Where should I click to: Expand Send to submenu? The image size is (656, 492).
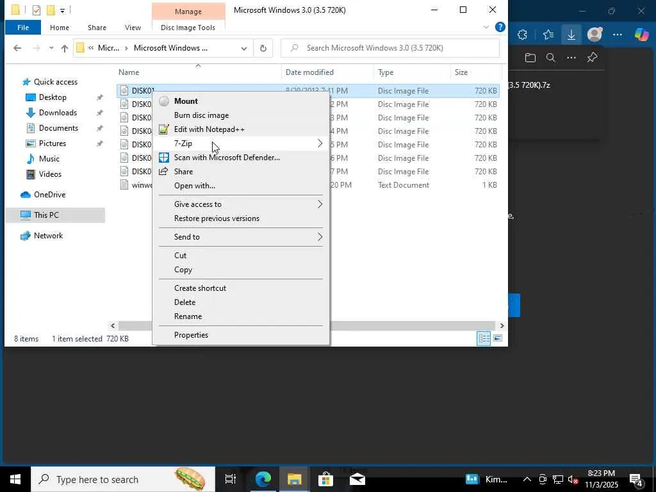coord(241,237)
